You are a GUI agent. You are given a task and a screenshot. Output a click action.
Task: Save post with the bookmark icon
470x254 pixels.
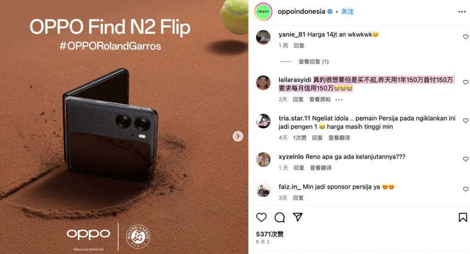pos(463,217)
